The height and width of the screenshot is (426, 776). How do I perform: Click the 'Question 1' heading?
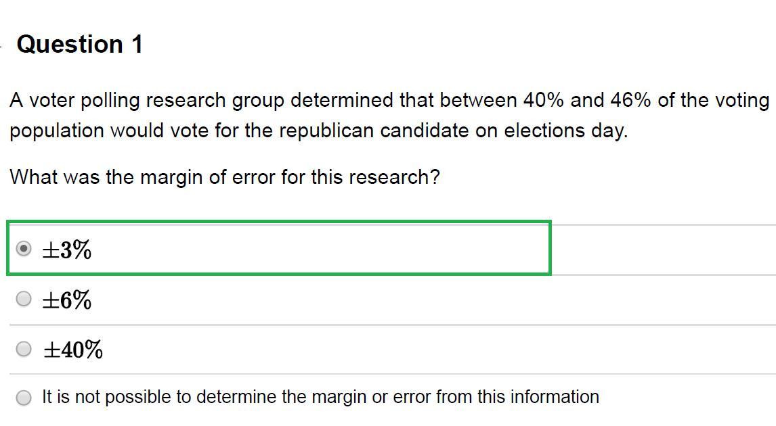click(x=80, y=45)
